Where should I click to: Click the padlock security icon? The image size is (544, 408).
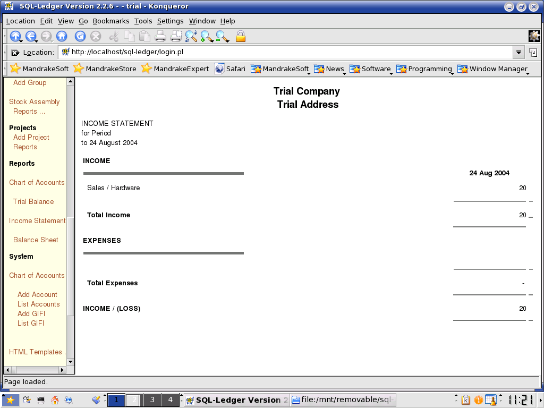[241, 36]
